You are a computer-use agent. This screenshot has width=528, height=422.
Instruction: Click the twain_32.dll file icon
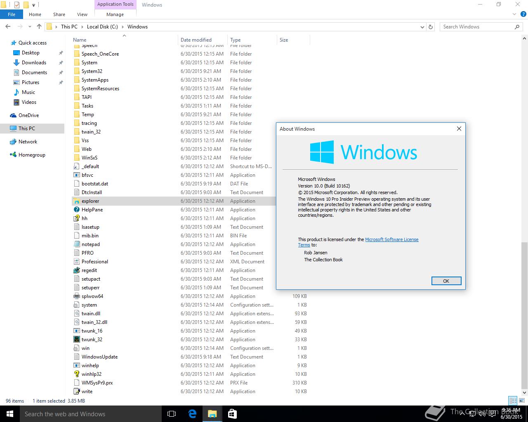(x=76, y=322)
